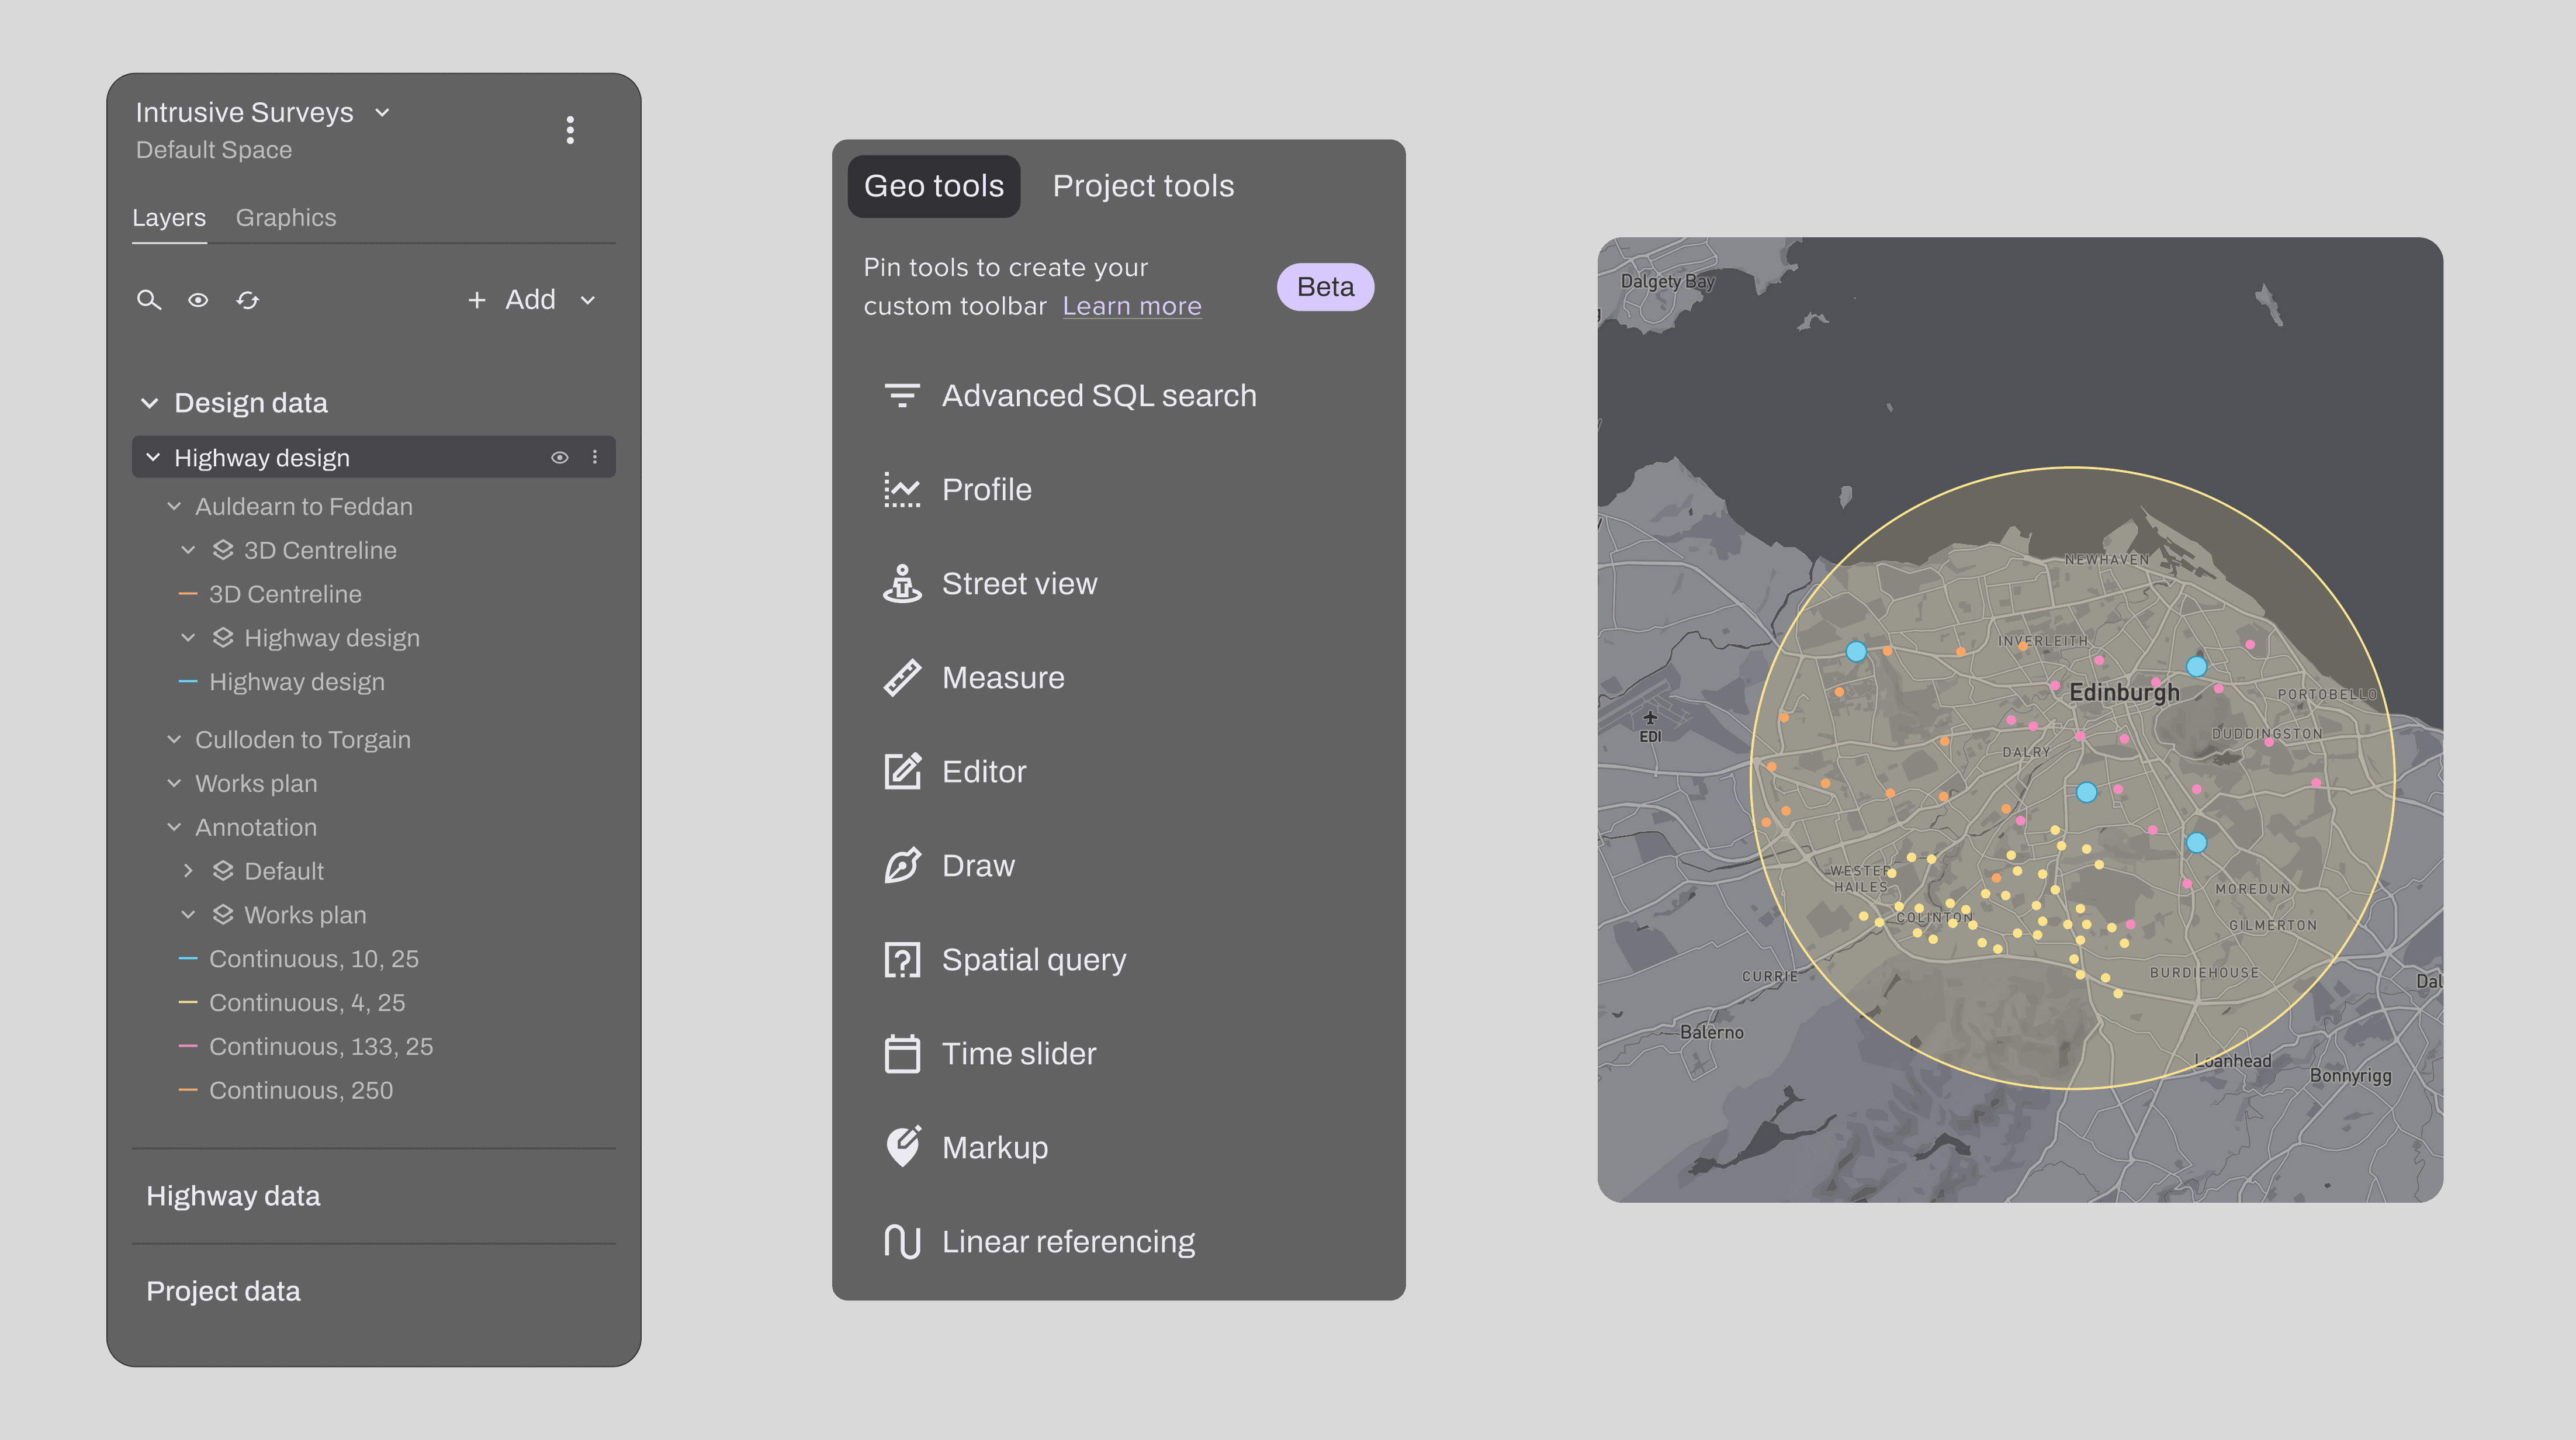Open the Time slider calendar tool
The image size is (2576, 1440).
pos(901,1054)
